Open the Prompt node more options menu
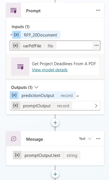Image resolution: width=109 pixels, height=180 pixels. click(x=98, y=10)
